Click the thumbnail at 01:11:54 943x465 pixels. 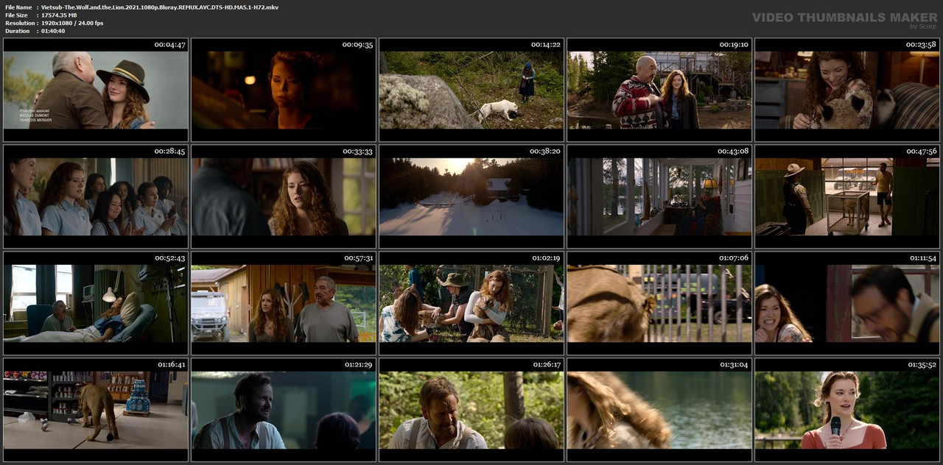coord(847,303)
